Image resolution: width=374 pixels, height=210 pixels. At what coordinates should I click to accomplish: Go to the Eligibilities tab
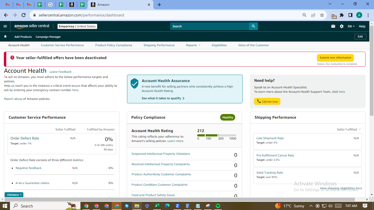219,45
